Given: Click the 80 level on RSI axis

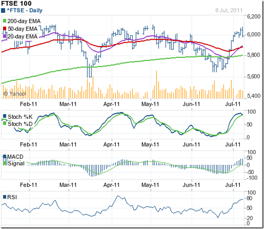Looking at the screenshot, I should pos(250,197).
